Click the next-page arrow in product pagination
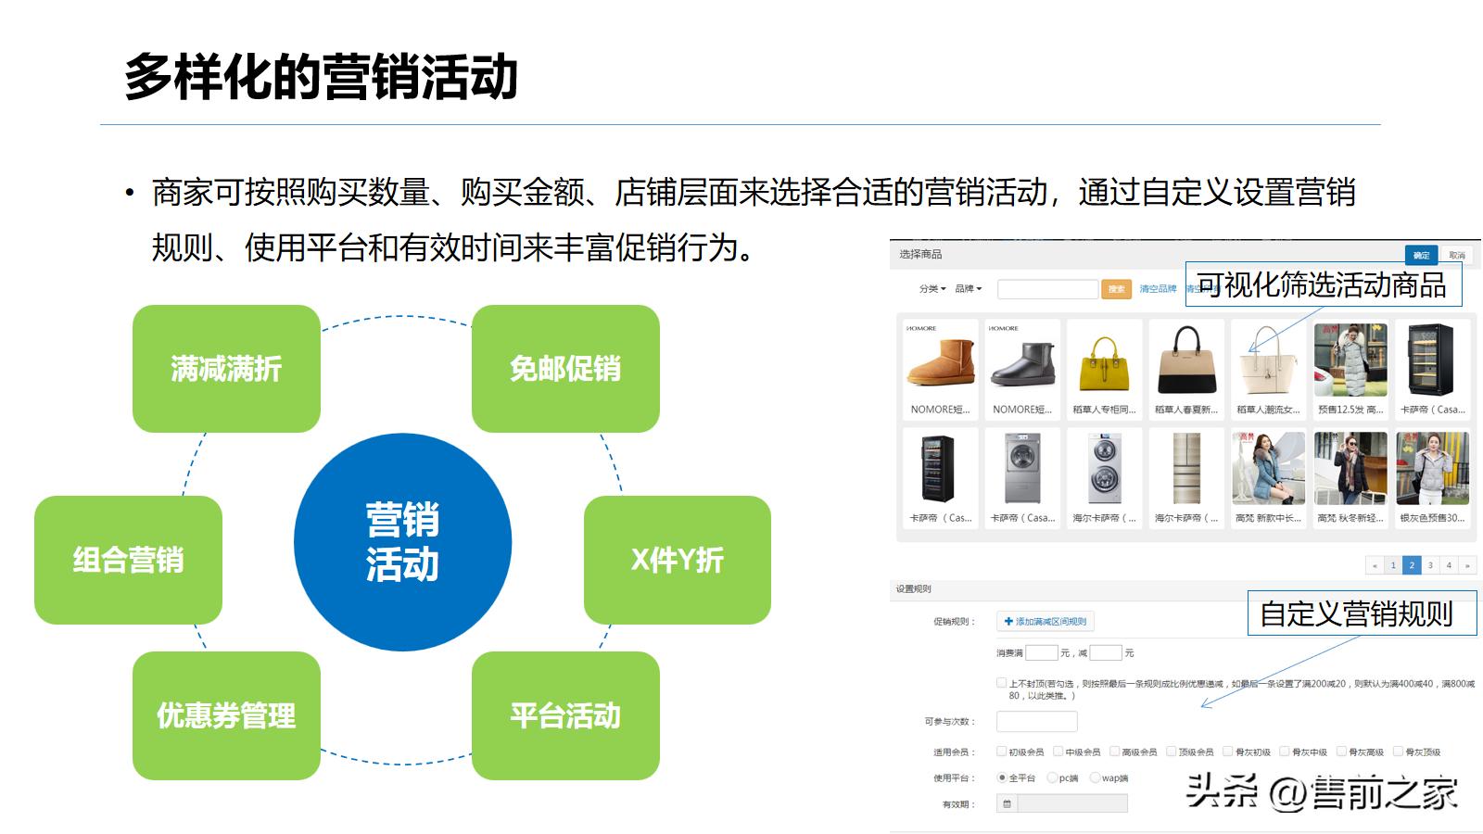 pyautogui.click(x=1467, y=564)
